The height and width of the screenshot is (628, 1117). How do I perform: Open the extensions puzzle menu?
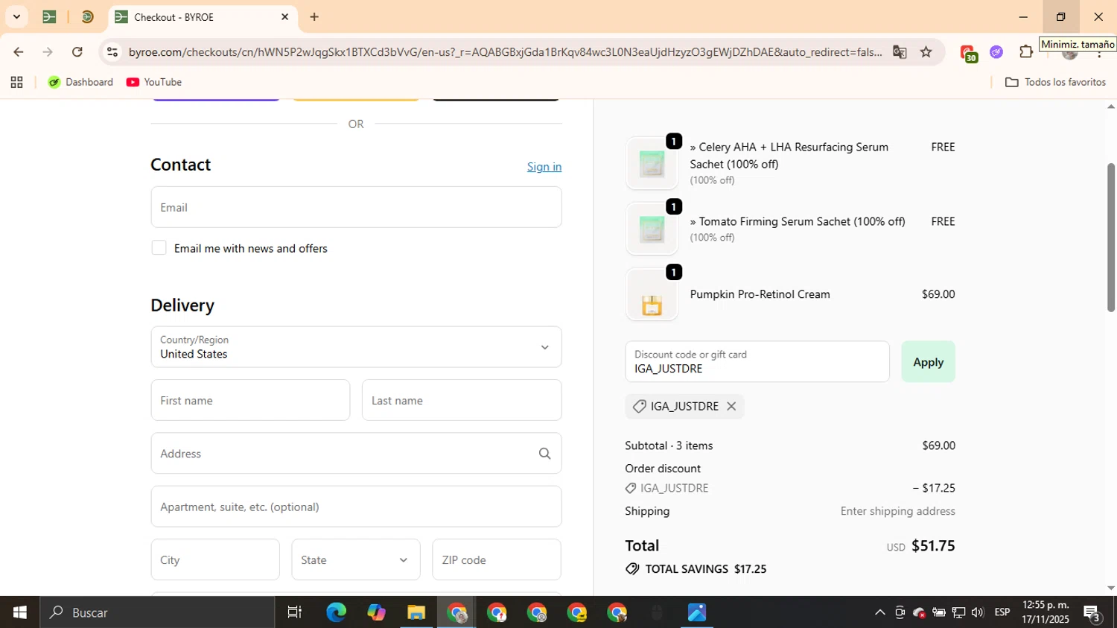coord(1026,51)
